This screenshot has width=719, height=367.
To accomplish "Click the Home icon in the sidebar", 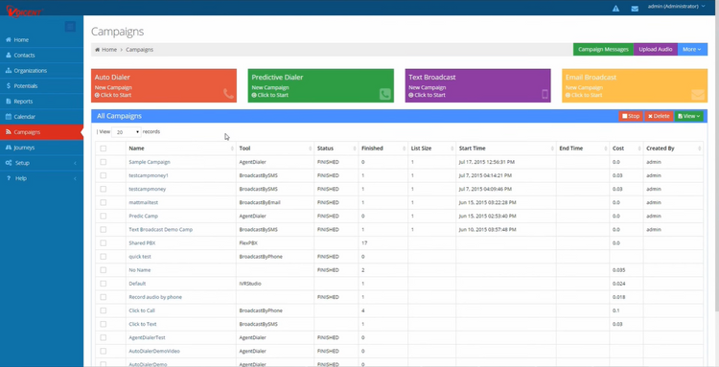I will coord(9,40).
